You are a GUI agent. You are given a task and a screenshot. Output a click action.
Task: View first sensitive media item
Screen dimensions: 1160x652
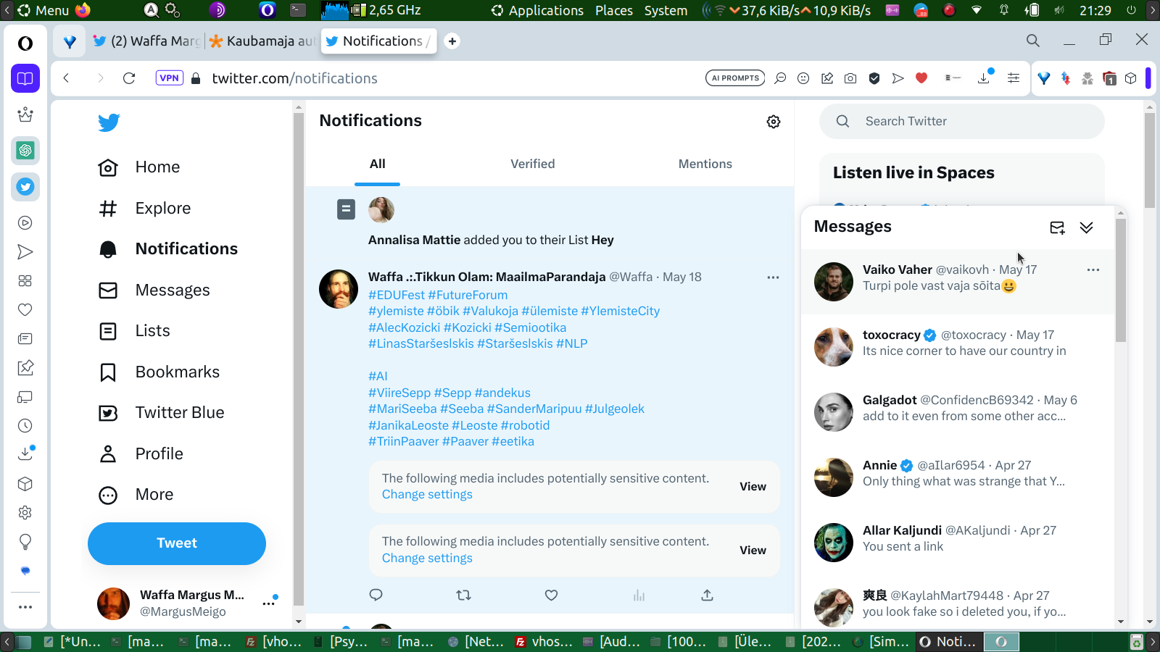(x=753, y=487)
